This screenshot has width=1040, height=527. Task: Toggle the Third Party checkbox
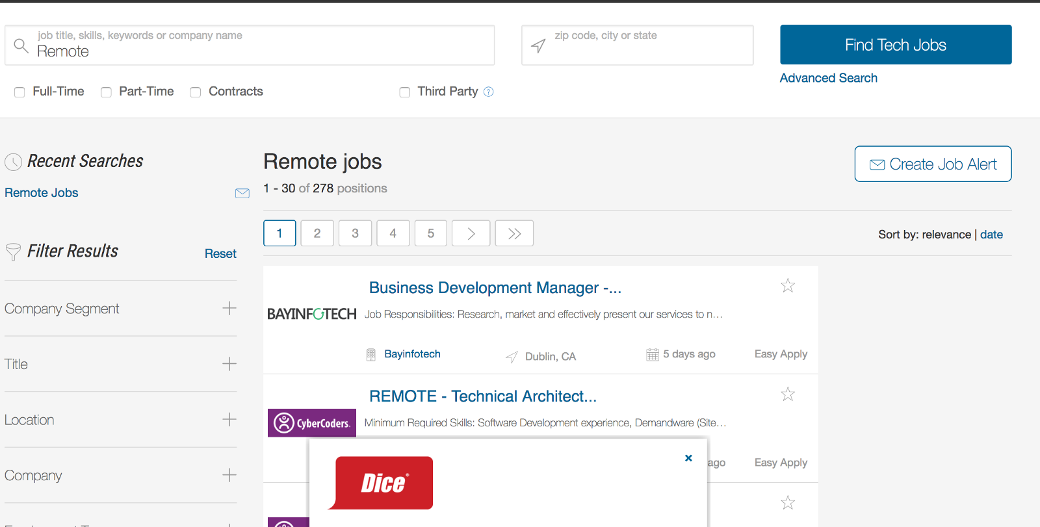pyautogui.click(x=404, y=92)
